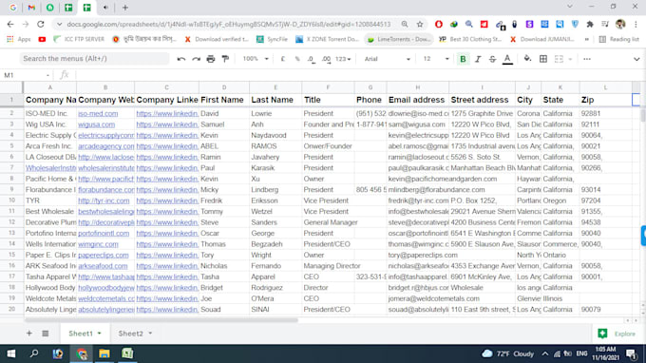Image resolution: width=646 pixels, height=363 pixels.
Task: Click the horizontal scrollbar of the sheet
Action: [x=161, y=320]
